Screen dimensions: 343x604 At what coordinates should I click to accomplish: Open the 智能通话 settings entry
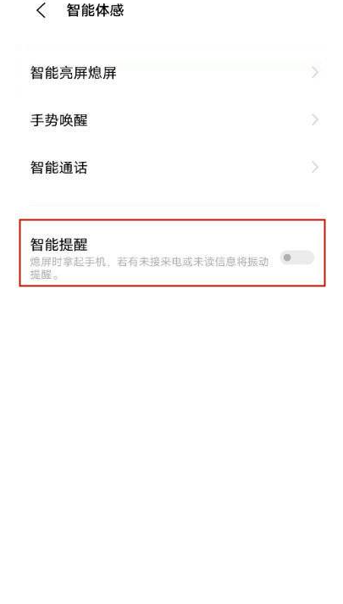point(172,167)
